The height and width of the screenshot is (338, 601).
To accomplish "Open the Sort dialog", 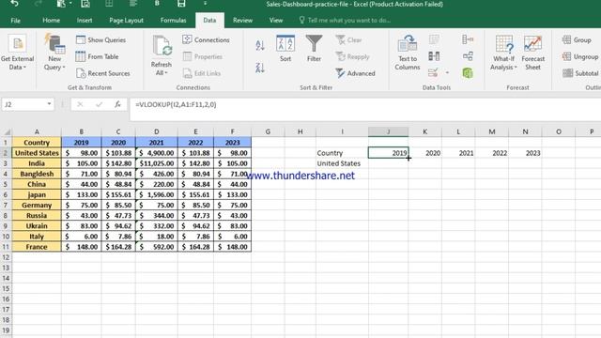I will click(285, 49).
